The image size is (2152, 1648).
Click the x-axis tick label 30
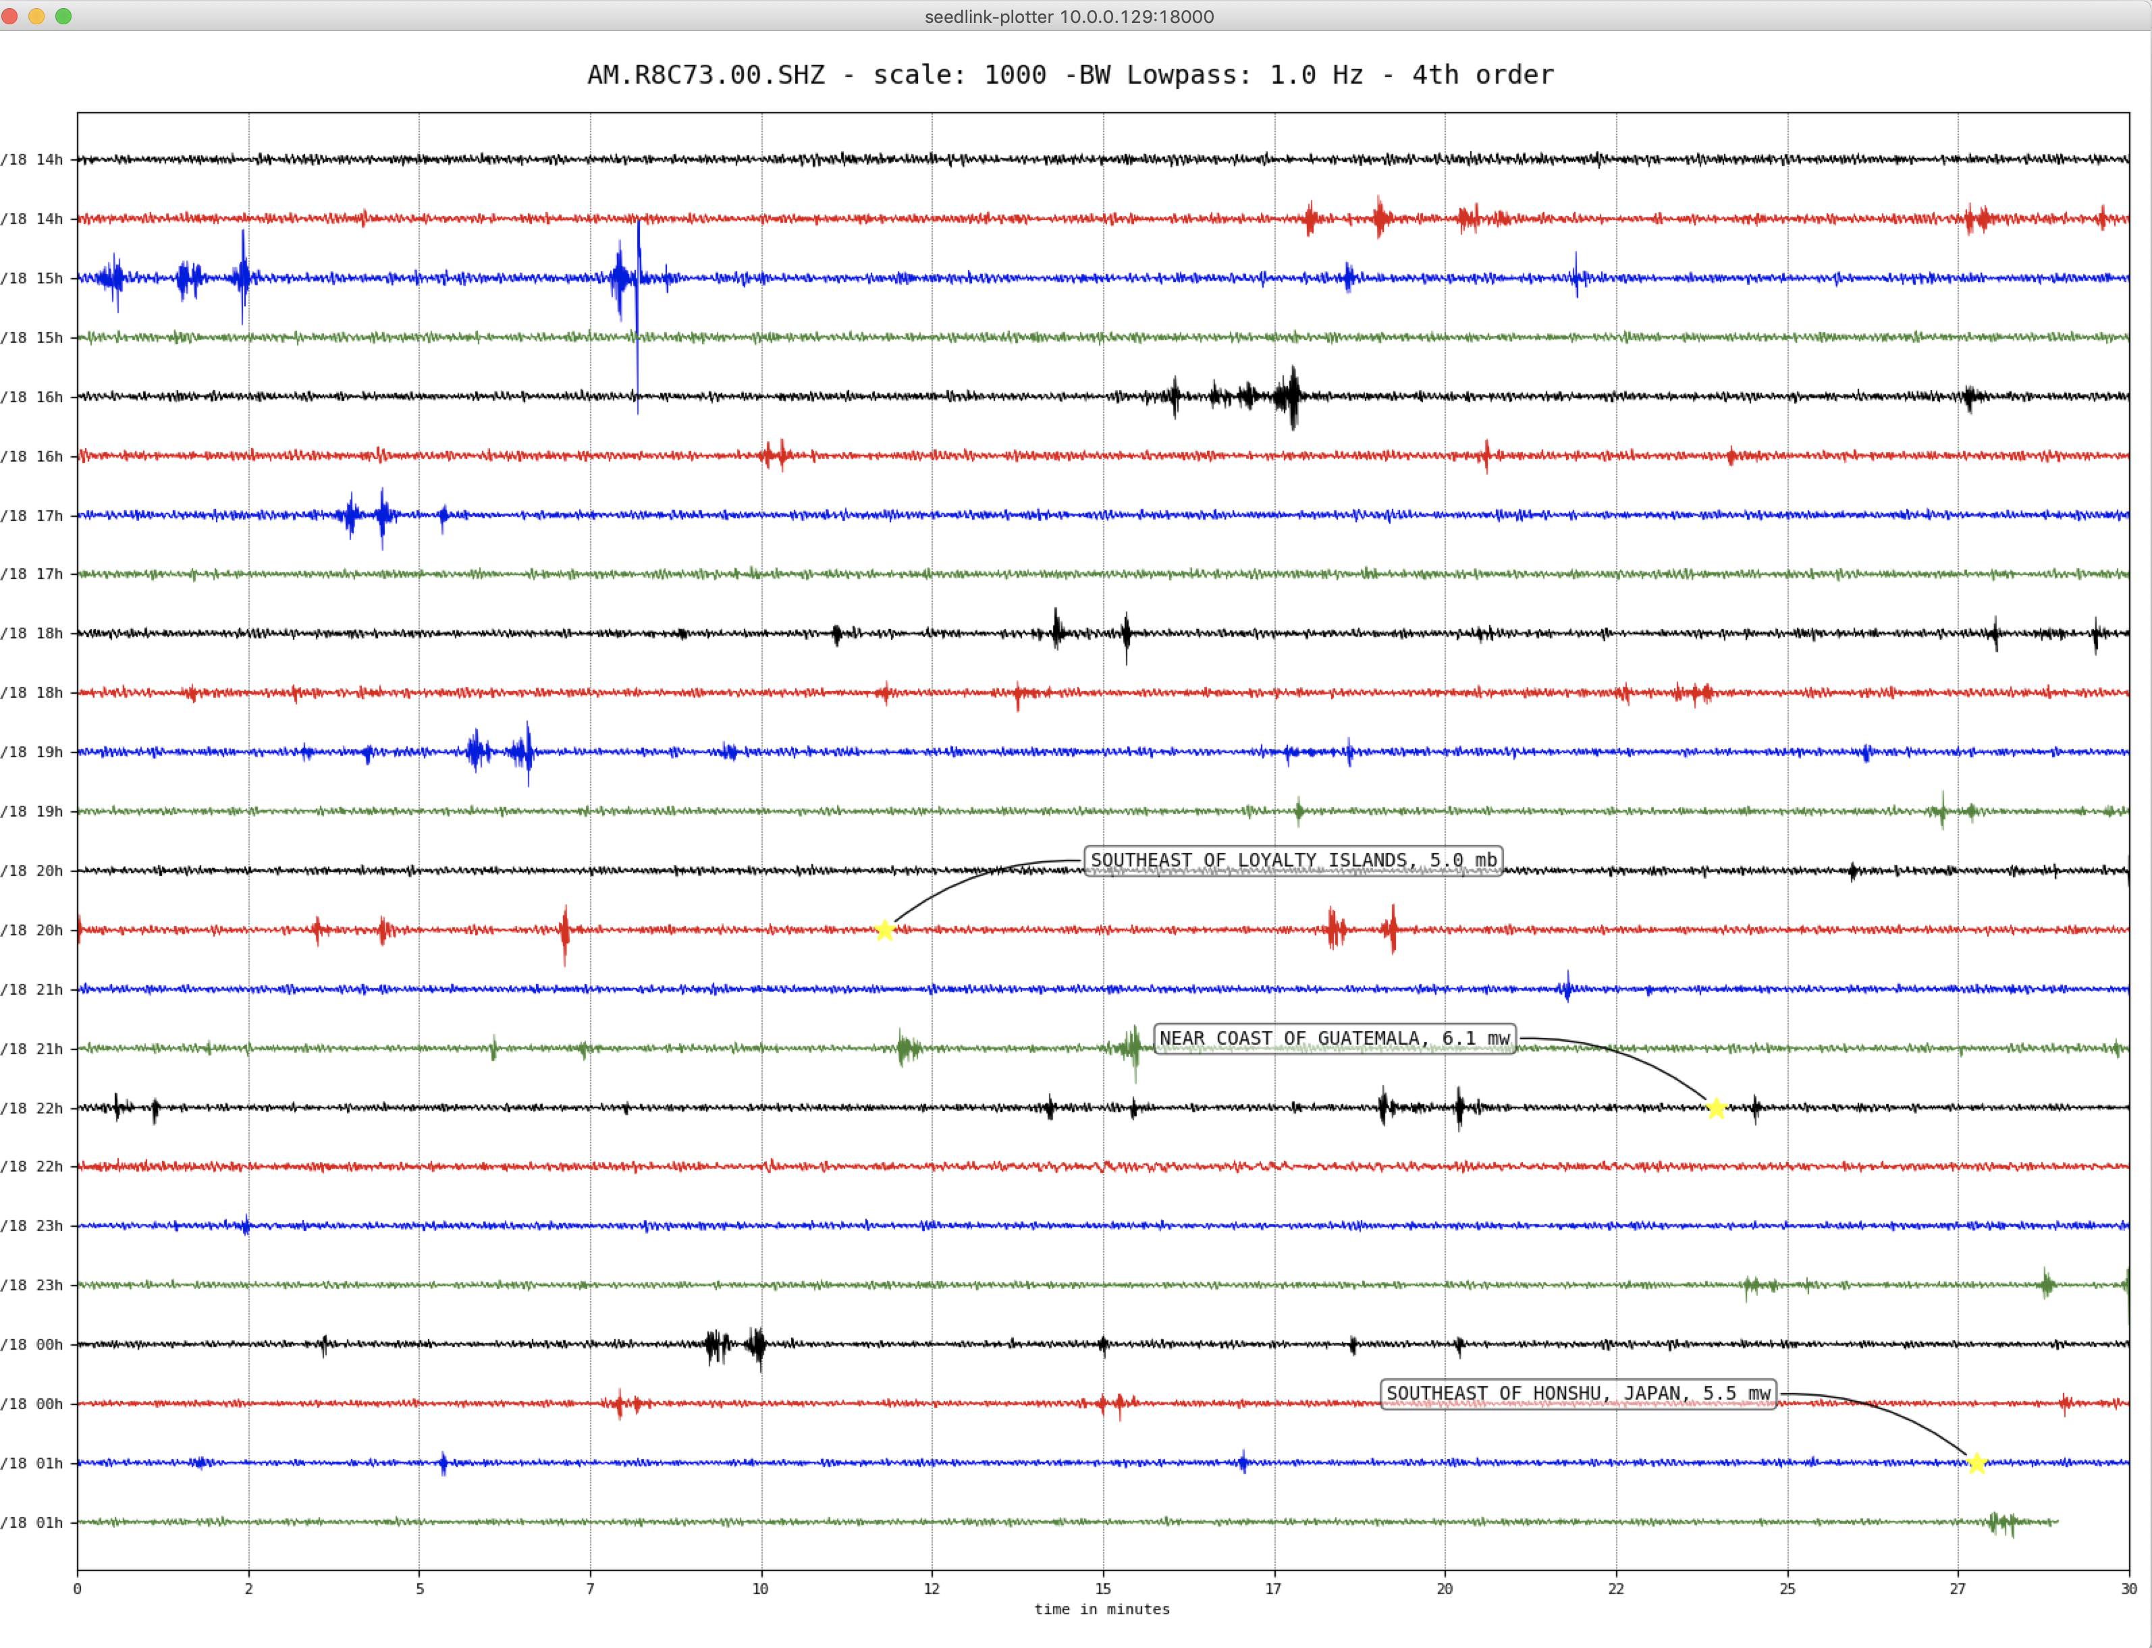pyautogui.click(x=2128, y=1588)
